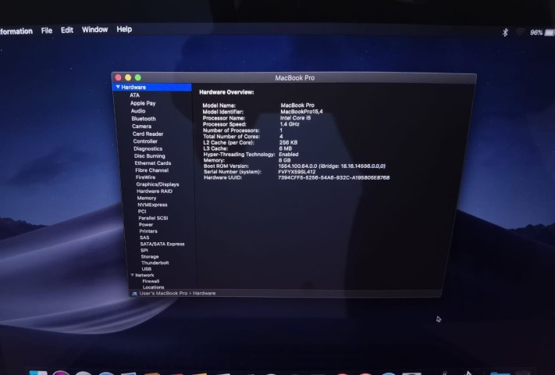Select Locations under Network

pos(153,287)
